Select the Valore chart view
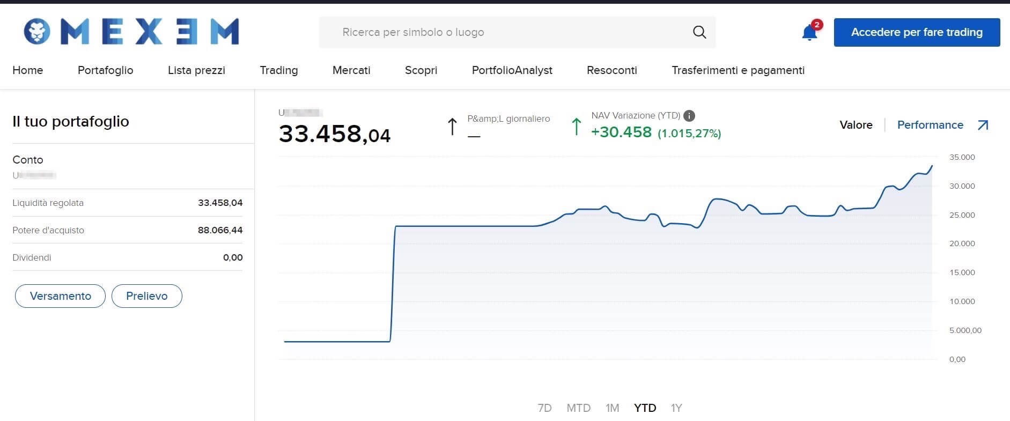Screen dimensions: 1010x421 [x=856, y=125]
